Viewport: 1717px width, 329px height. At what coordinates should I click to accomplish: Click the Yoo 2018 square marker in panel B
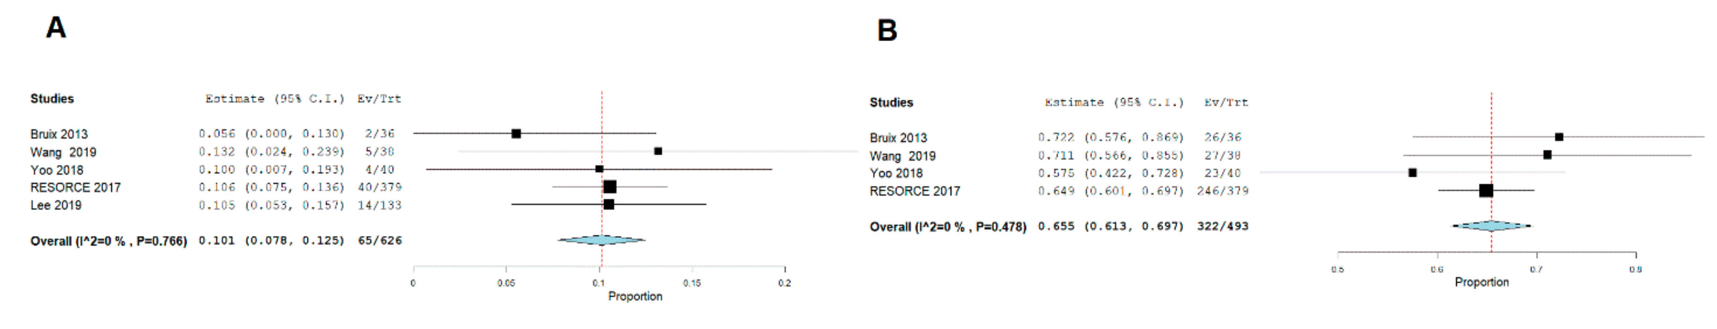click(1412, 172)
